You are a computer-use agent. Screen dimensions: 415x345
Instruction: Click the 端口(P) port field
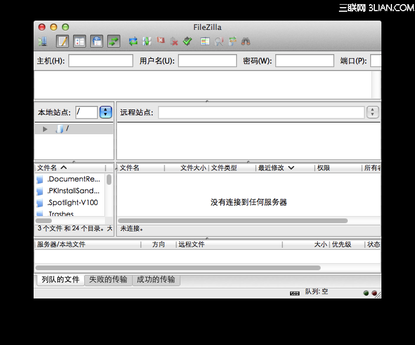click(376, 61)
